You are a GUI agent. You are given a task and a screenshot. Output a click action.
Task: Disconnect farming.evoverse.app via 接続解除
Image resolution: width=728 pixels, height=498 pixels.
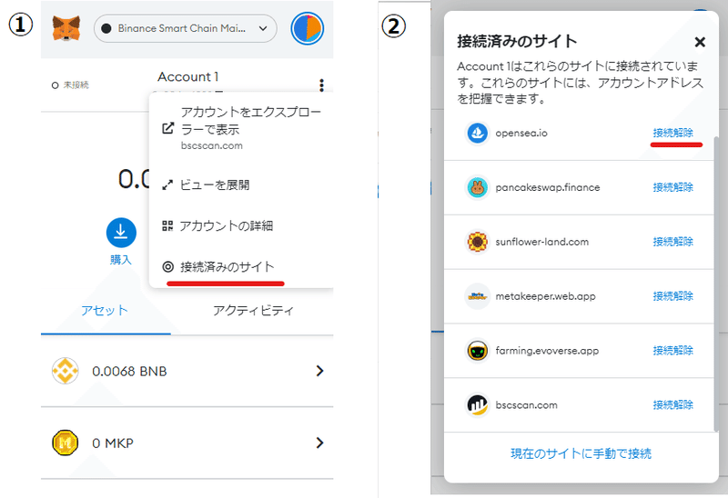click(x=672, y=351)
